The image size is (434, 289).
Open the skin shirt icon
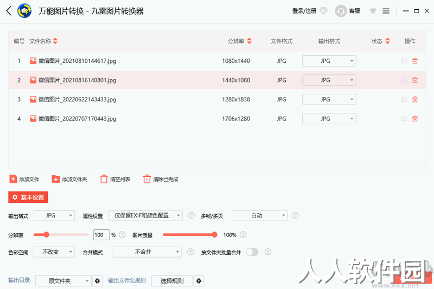pos(373,11)
